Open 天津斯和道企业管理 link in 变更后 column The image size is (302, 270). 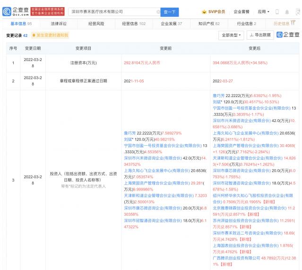[x=248, y=158]
